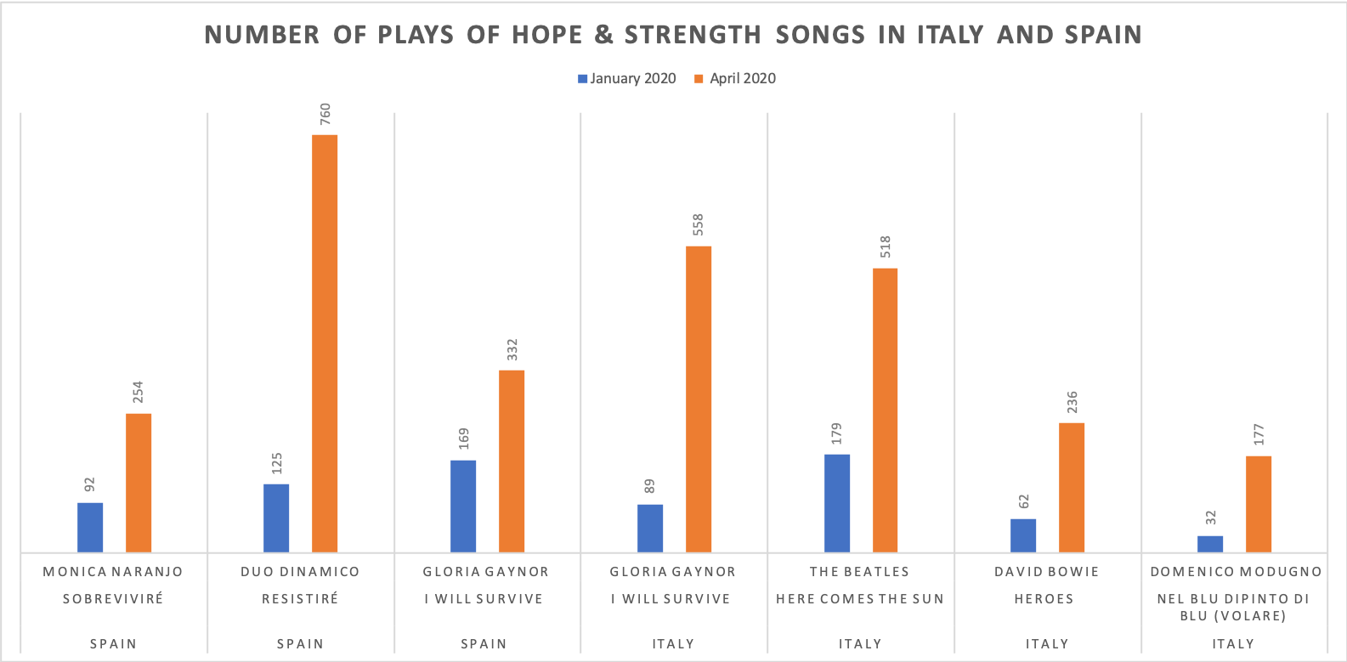
Task: Click the orange Monica Naranjo bar labeled 254
Action: [x=139, y=483]
